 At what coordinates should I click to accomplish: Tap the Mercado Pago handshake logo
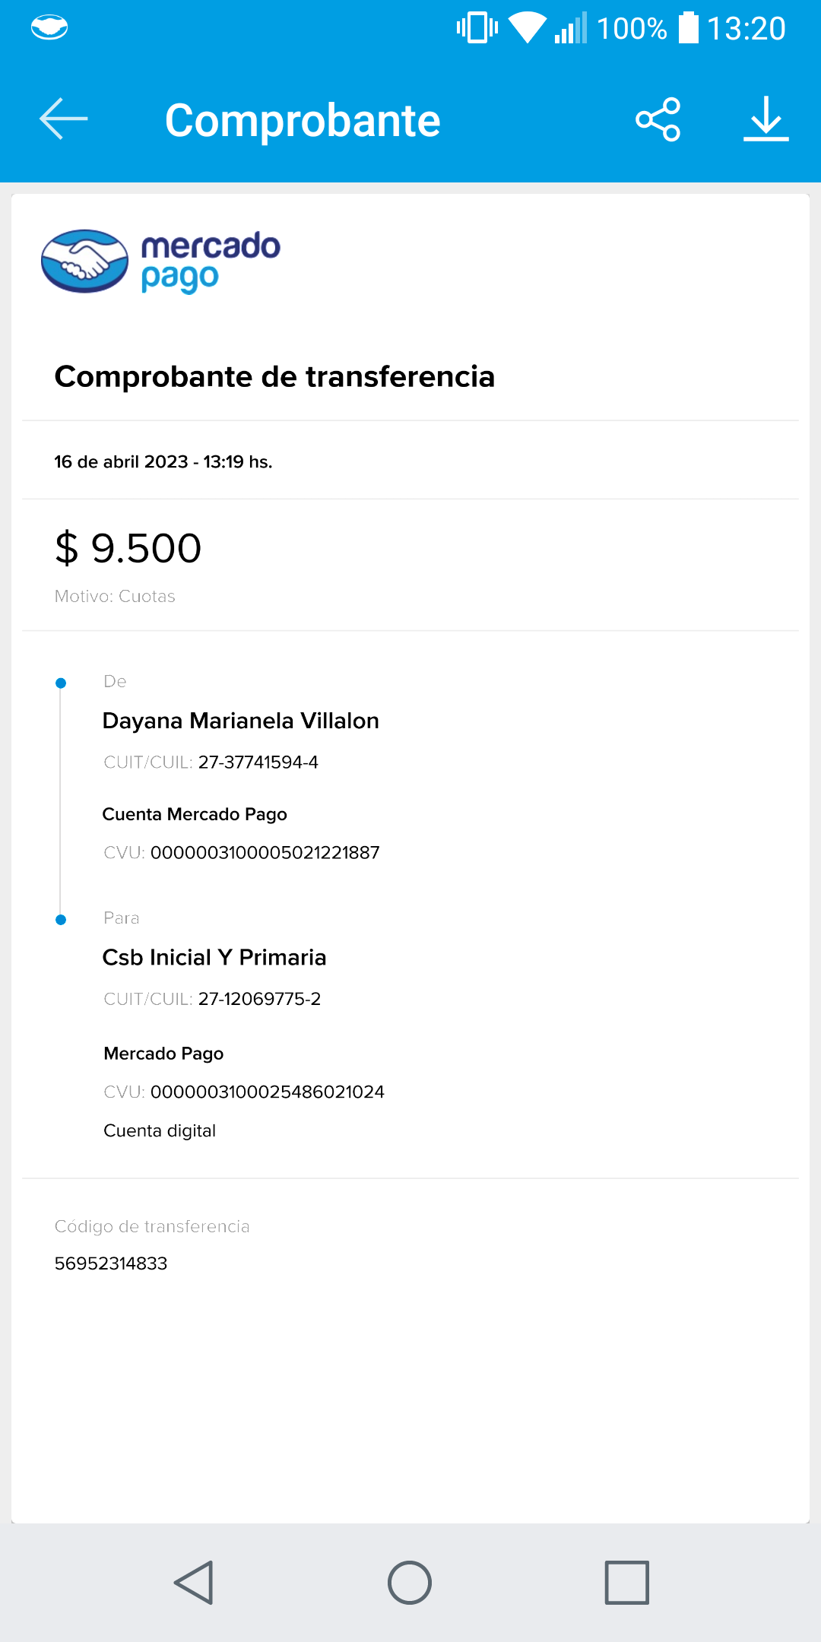pyautogui.click(x=84, y=262)
